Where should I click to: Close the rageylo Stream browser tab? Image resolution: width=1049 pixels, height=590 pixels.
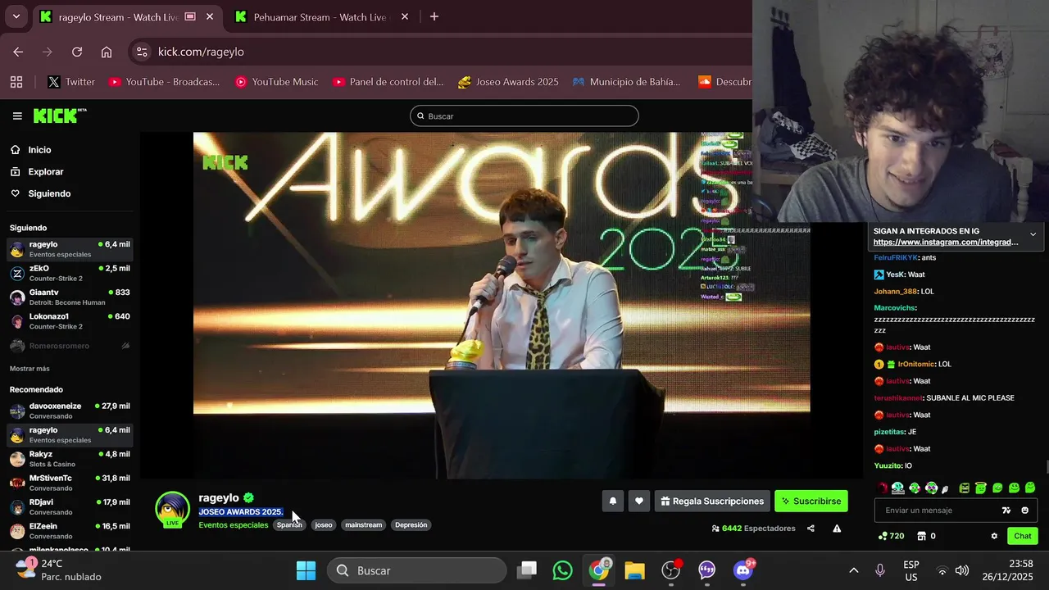coord(211,17)
